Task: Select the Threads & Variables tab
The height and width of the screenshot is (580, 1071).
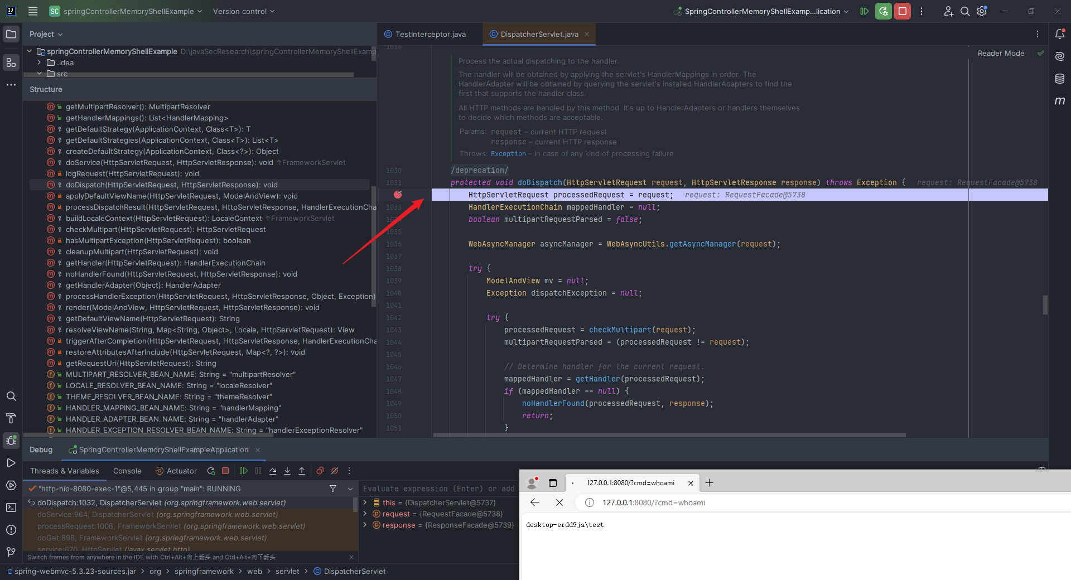Action: pyautogui.click(x=64, y=471)
